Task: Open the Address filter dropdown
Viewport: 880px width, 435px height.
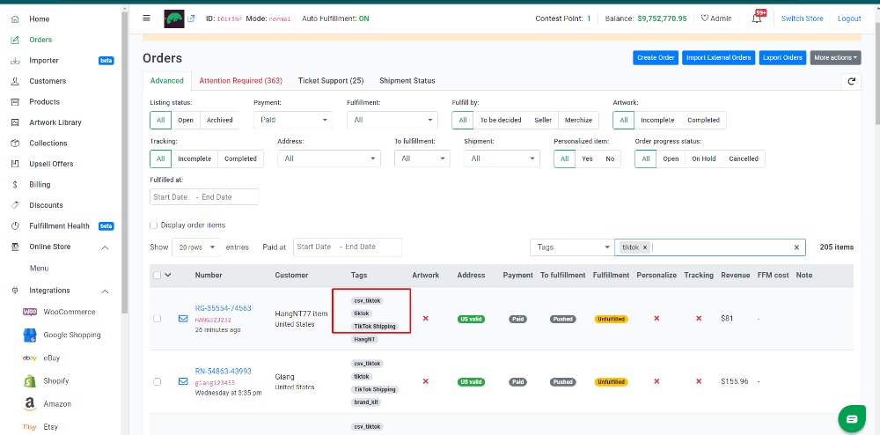Action: 329,159
